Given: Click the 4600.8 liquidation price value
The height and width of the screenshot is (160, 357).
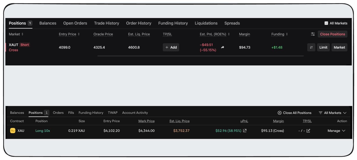Looking at the screenshot, I should click(134, 47).
